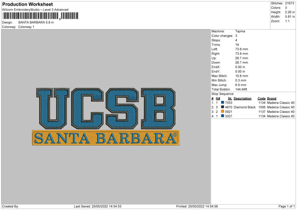Click the Down value 28.7 mm
The image size is (297, 210).
(242, 62)
